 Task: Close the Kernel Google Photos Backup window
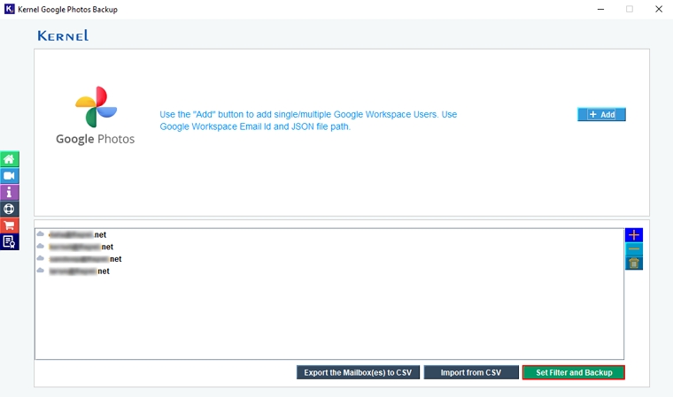[659, 9]
